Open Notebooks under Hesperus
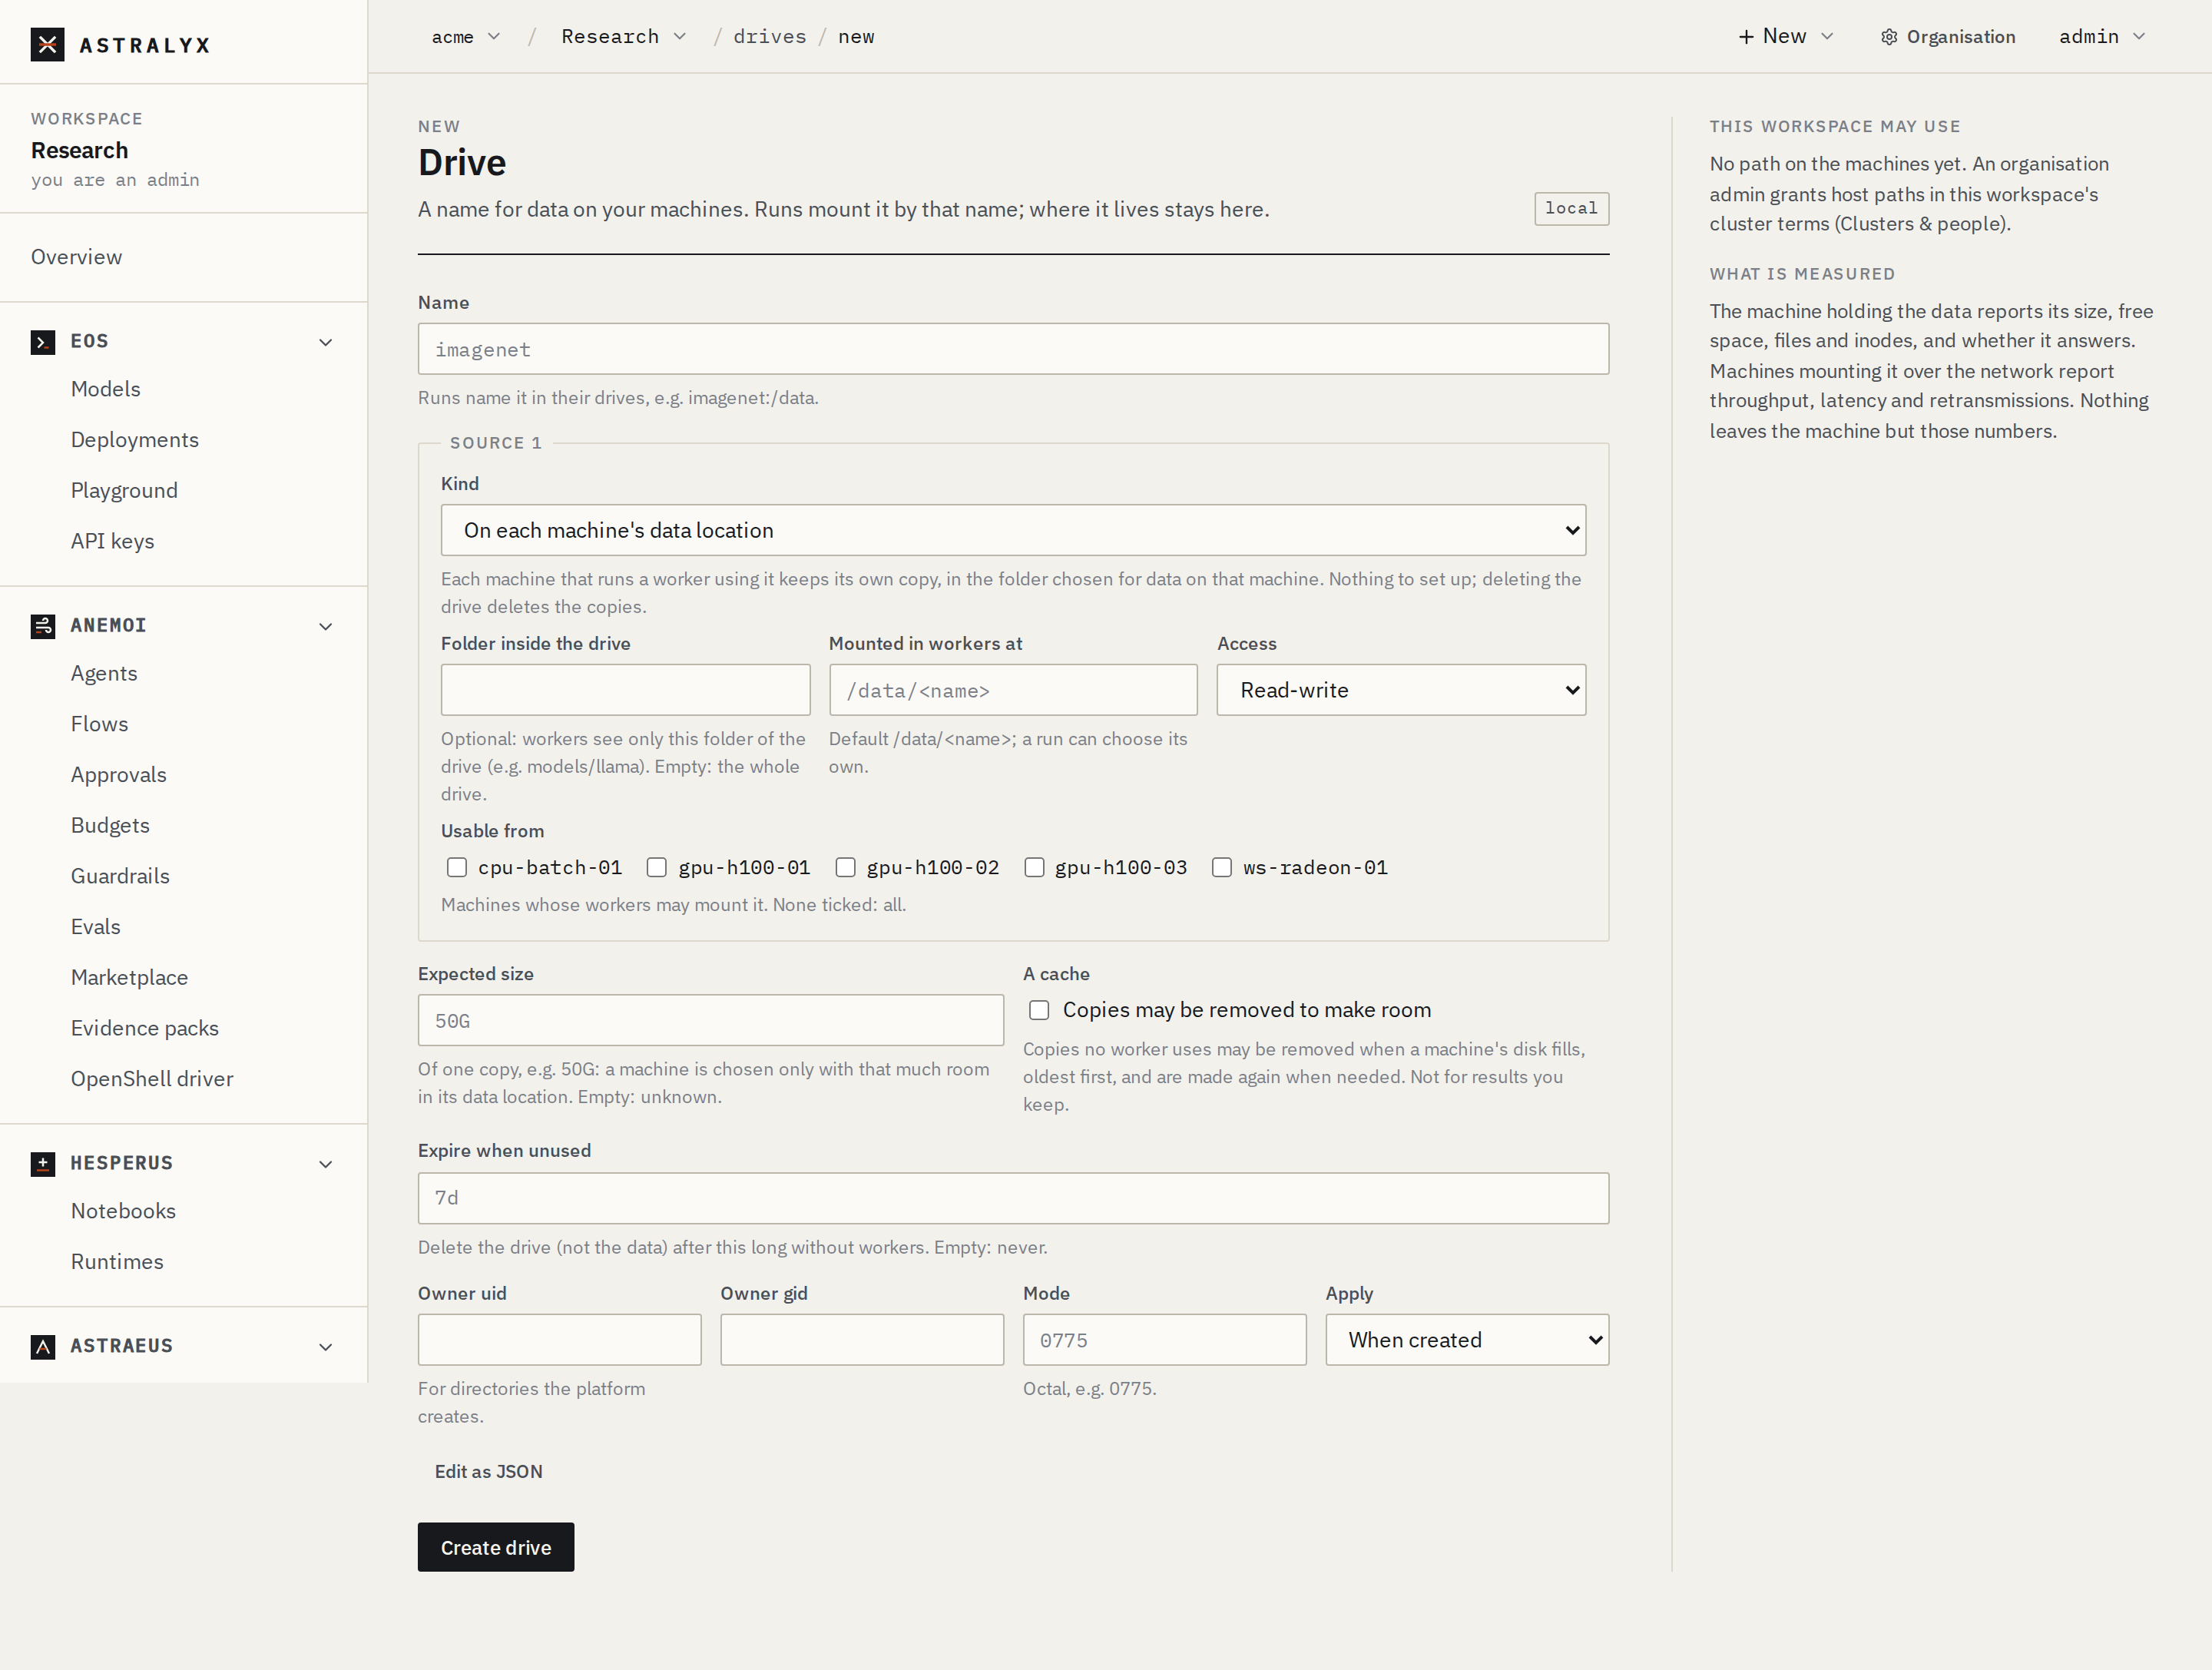2212x1670 pixels. (x=123, y=1211)
